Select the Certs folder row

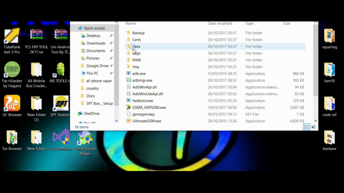(x=215, y=40)
